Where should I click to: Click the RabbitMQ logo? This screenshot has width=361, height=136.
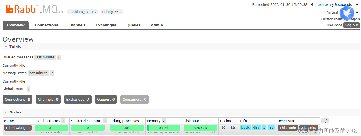[34, 9]
